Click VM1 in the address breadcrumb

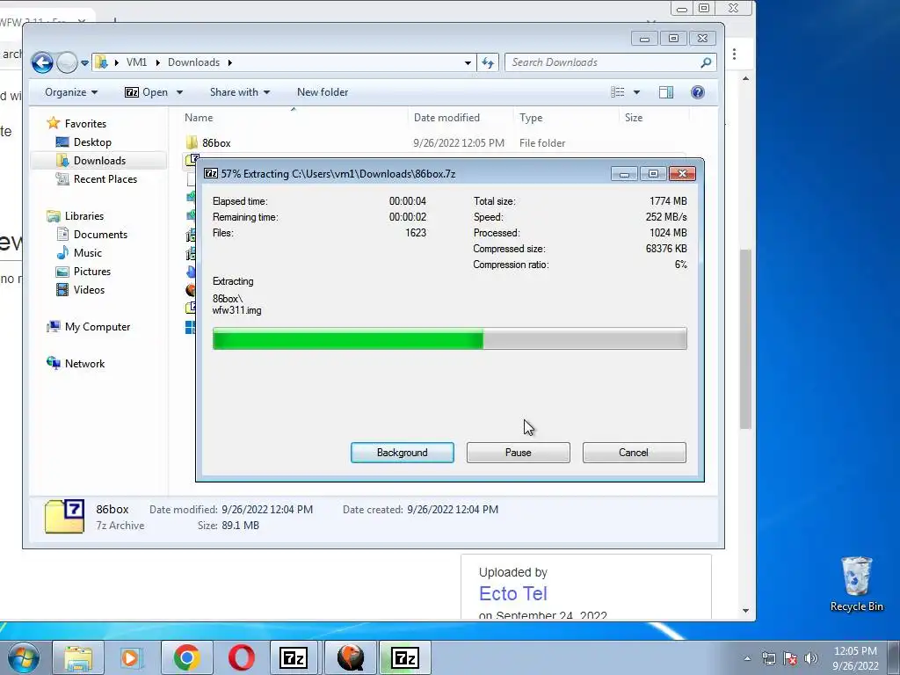click(136, 62)
